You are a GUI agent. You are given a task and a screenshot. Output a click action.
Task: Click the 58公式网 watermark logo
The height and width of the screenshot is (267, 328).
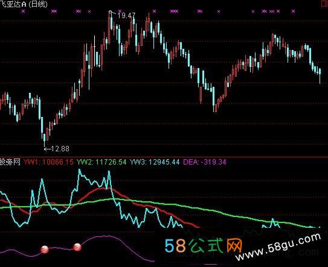[x=204, y=246]
